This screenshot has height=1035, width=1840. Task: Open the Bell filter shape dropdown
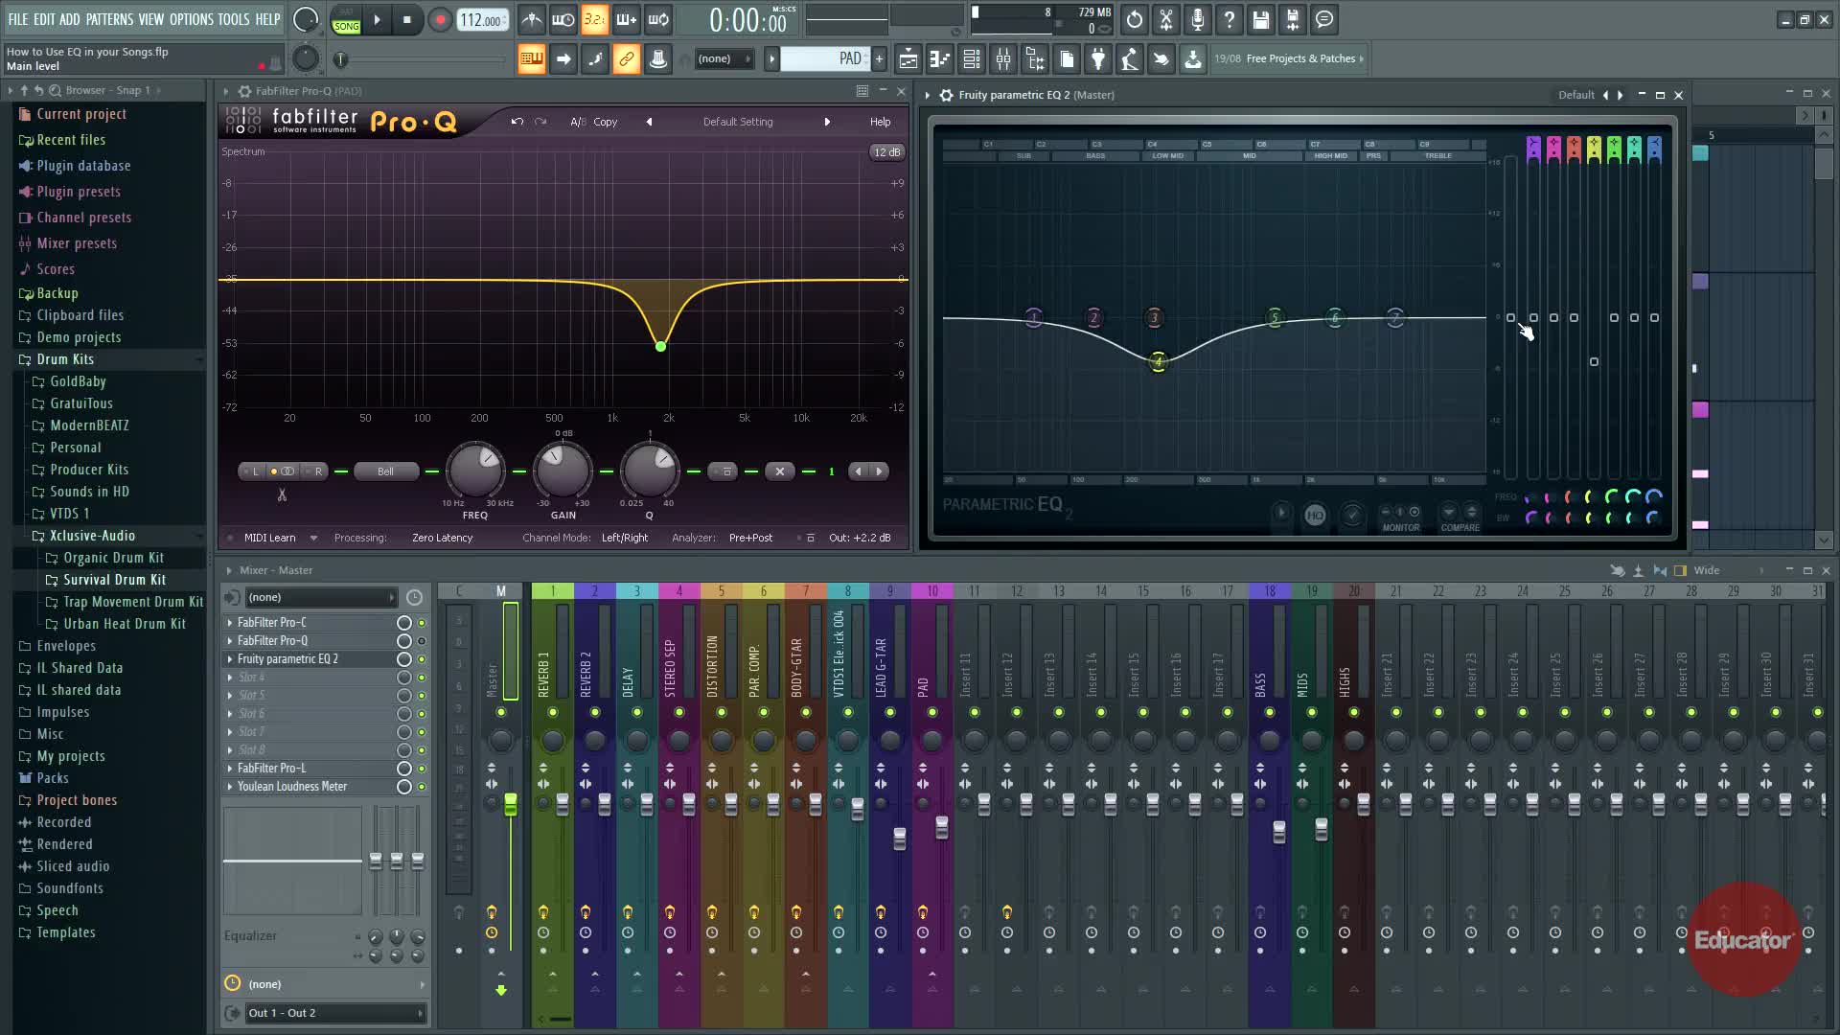385,471
